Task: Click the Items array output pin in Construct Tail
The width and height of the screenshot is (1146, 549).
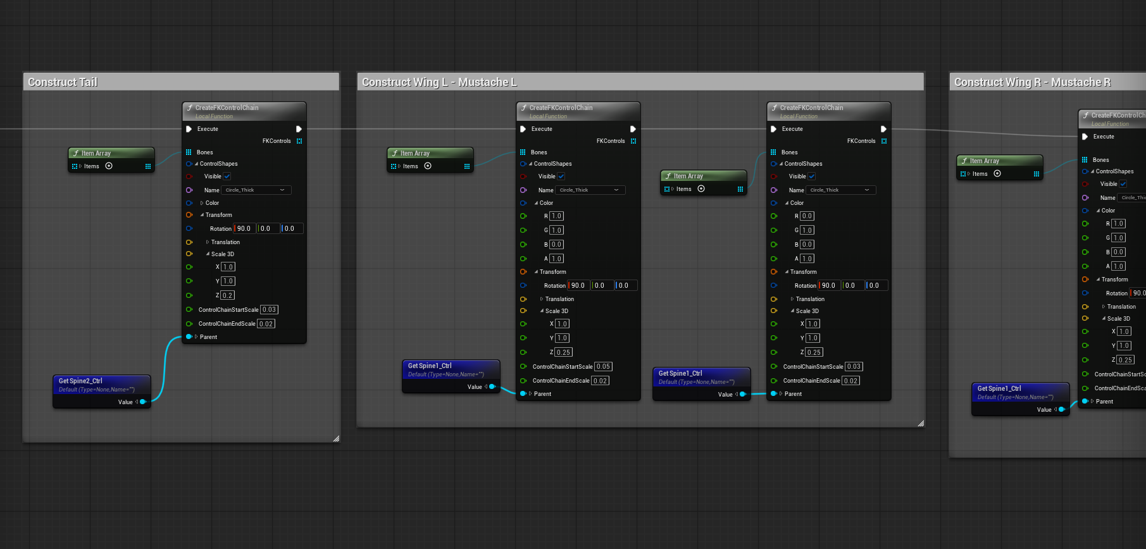Action: coord(148,166)
